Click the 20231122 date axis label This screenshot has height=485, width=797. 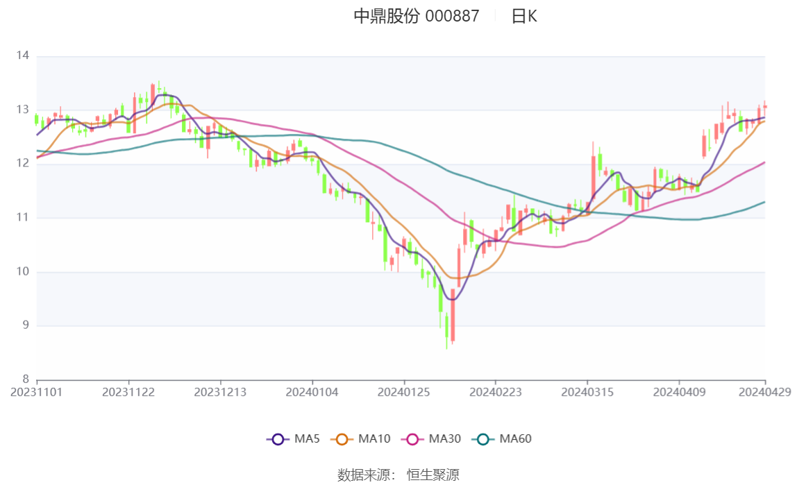[128, 393]
